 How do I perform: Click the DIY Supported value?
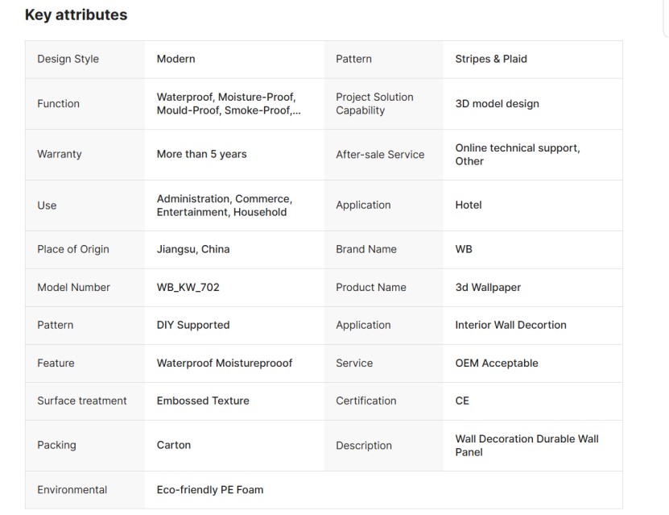193,325
